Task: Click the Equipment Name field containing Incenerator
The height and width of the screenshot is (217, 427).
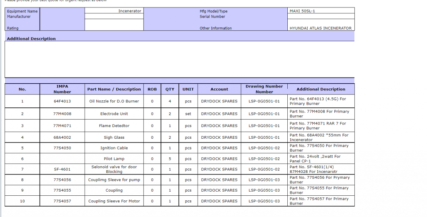Action: point(114,11)
